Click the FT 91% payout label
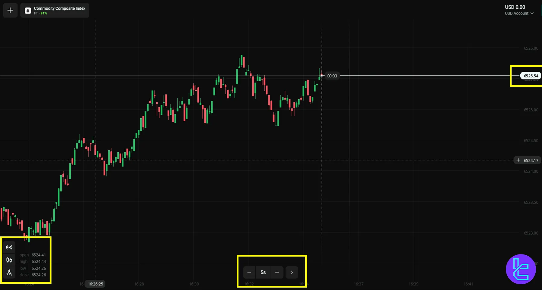 click(x=40, y=13)
